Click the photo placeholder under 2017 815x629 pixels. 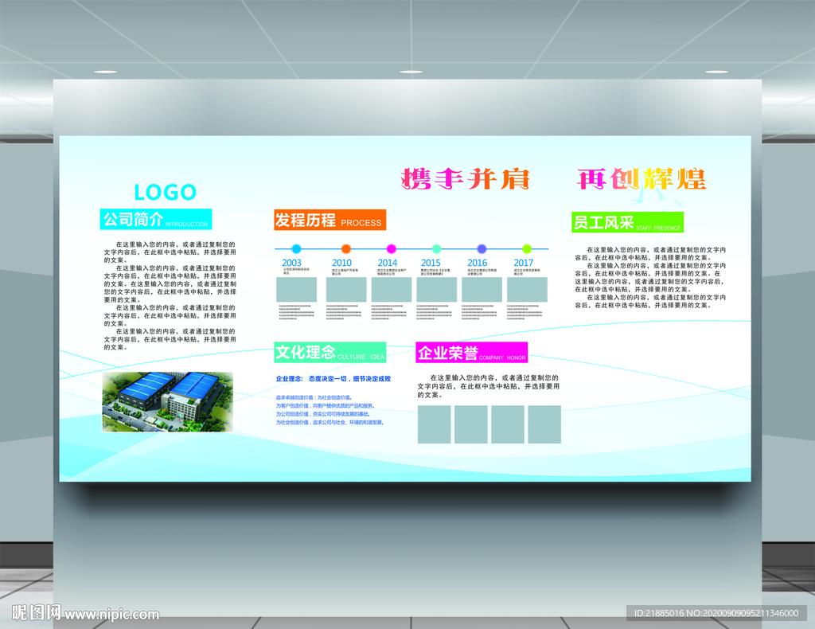coord(527,290)
